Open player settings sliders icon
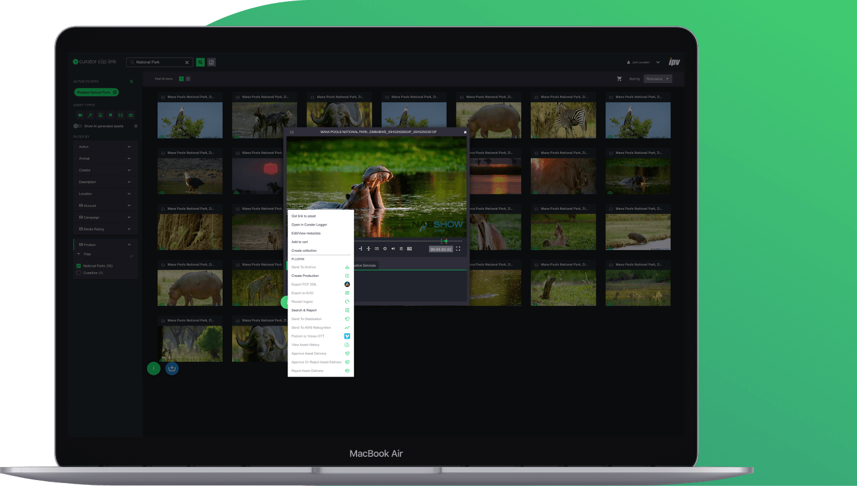The width and height of the screenshot is (857, 486). [x=401, y=248]
